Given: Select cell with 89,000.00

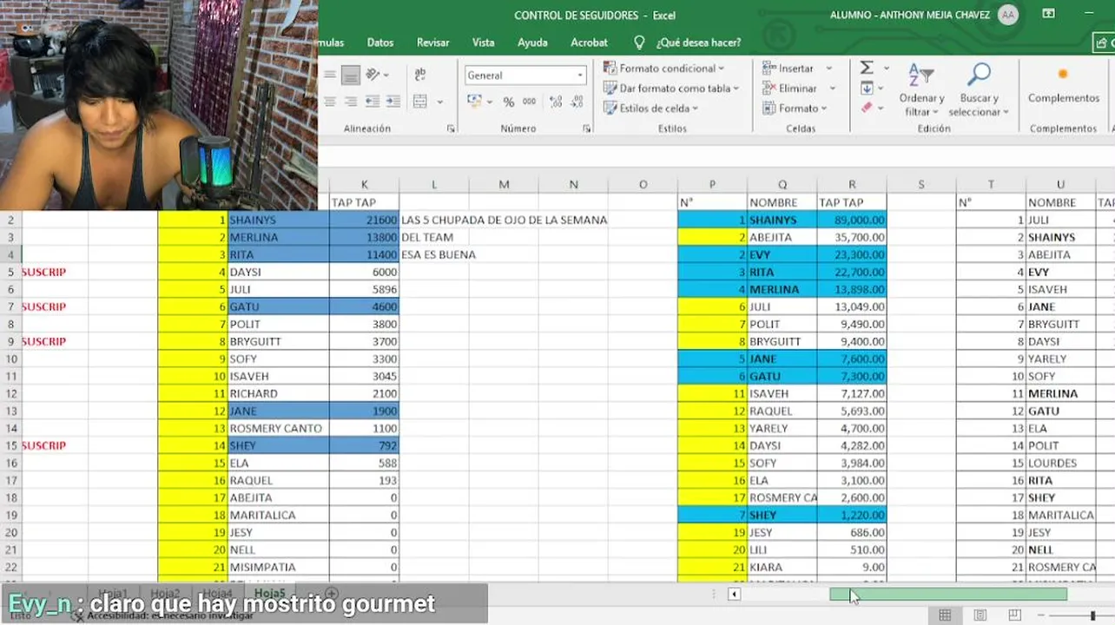Looking at the screenshot, I should click(x=852, y=220).
